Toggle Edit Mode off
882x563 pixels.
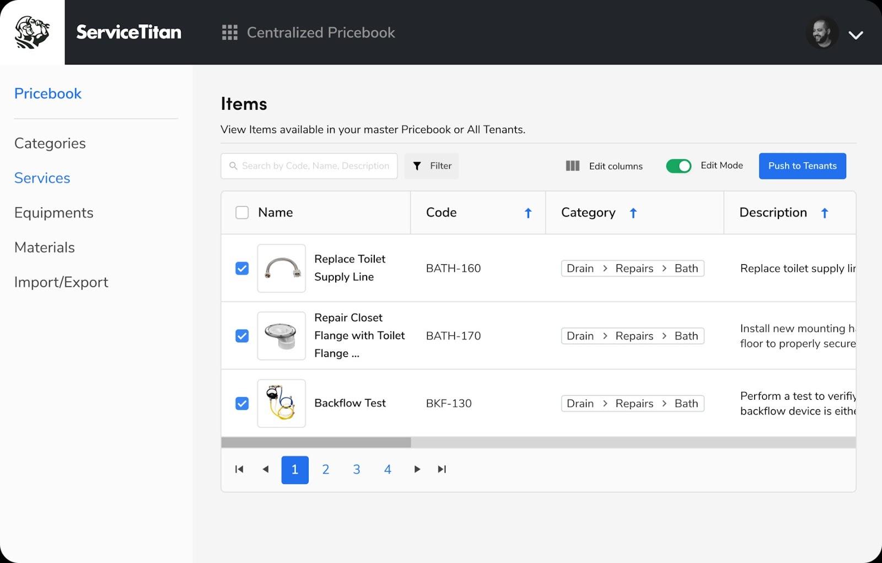click(x=679, y=165)
